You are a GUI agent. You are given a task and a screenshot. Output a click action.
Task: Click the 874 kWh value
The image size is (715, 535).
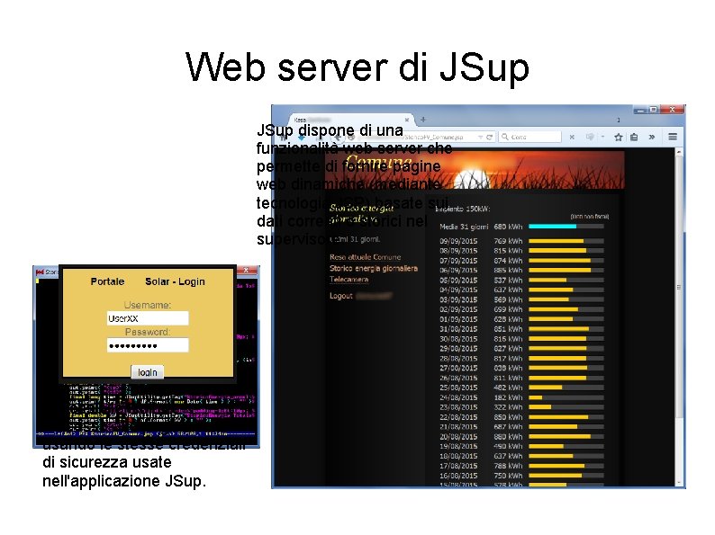click(508, 261)
